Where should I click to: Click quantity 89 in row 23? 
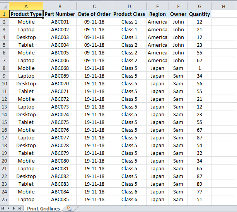pos(199,184)
